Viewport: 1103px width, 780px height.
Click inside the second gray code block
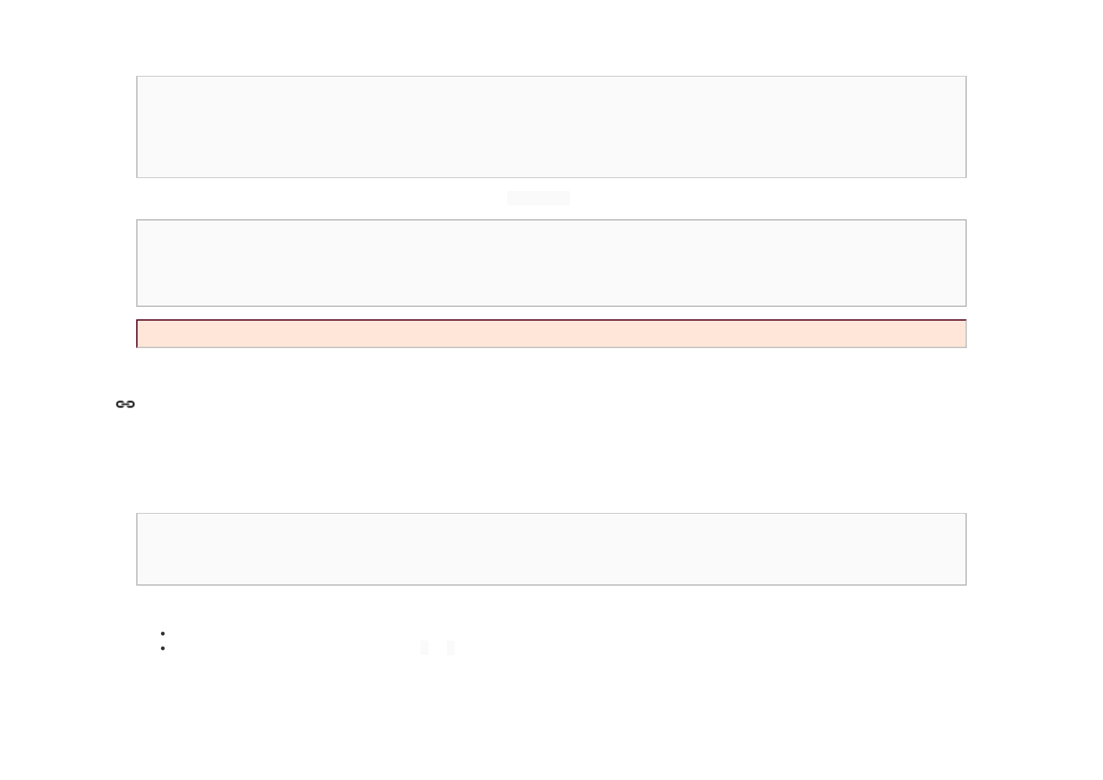(x=551, y=263)
